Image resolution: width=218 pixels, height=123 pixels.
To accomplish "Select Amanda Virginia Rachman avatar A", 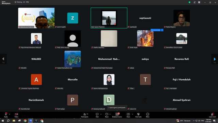I will pyautogui.click(x=36, y=80).
